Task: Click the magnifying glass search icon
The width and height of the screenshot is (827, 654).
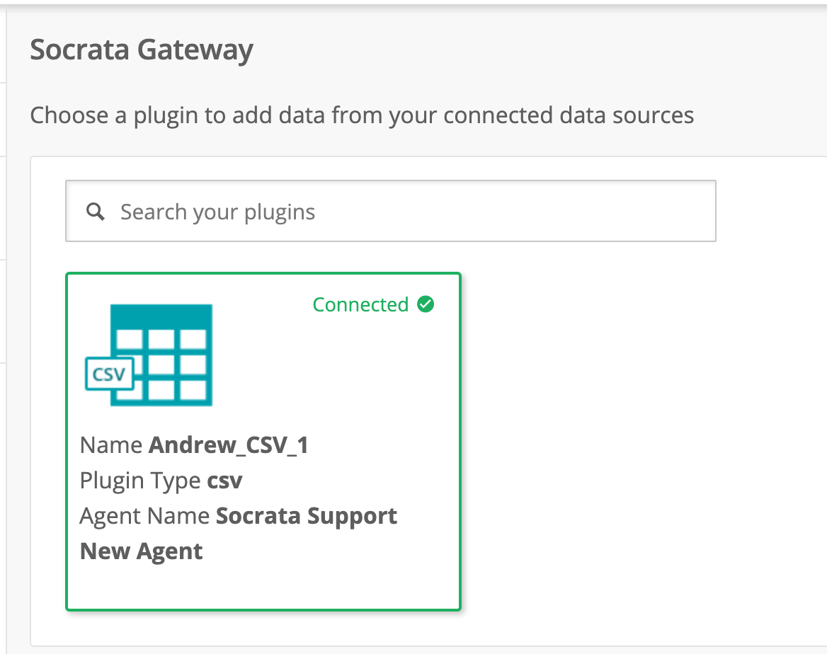Action: point(96,212)
